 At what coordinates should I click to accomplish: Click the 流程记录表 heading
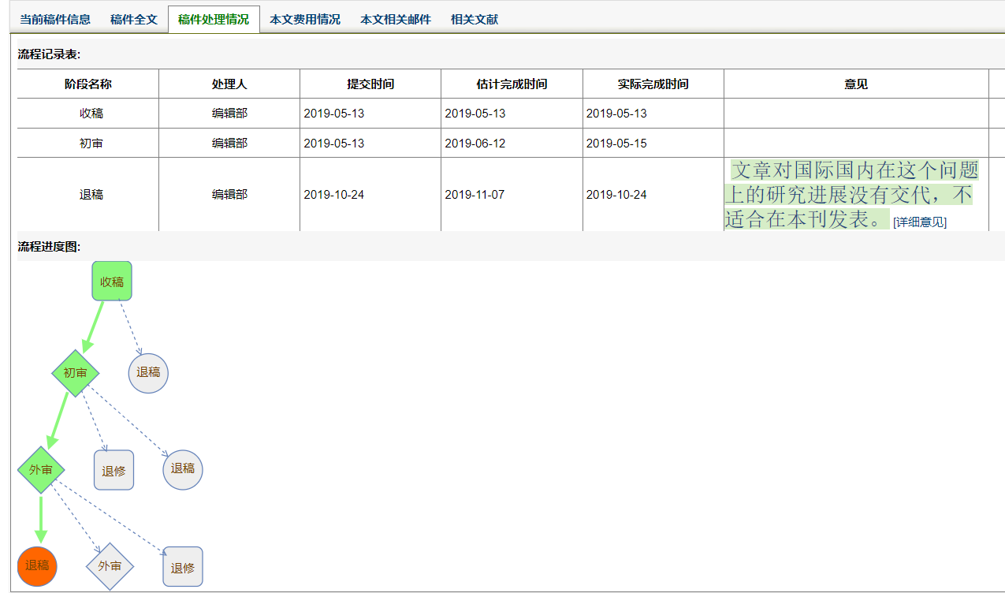tap(50, 54)
